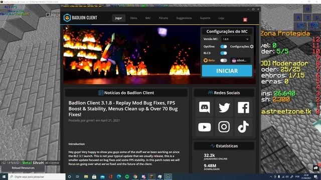Screen dimensions: 321x180
Task: Click the Estatísticas header
Action: (x=224, y=146)
